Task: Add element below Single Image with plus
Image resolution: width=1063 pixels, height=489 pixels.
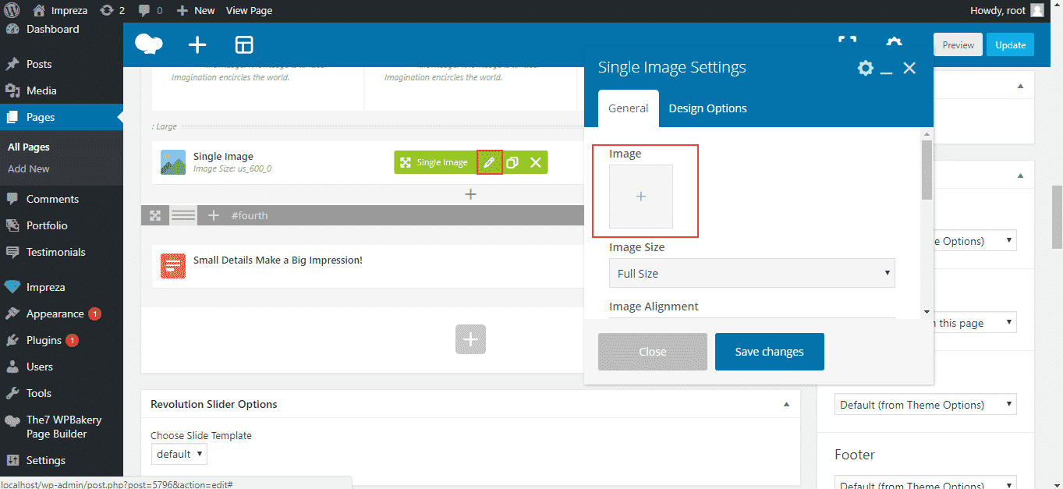Action: point(470,194)
